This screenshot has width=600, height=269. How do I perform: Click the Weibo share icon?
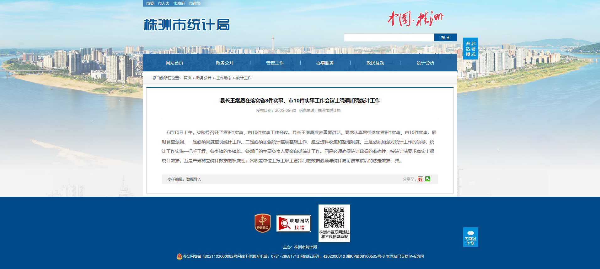click(420, 179)
